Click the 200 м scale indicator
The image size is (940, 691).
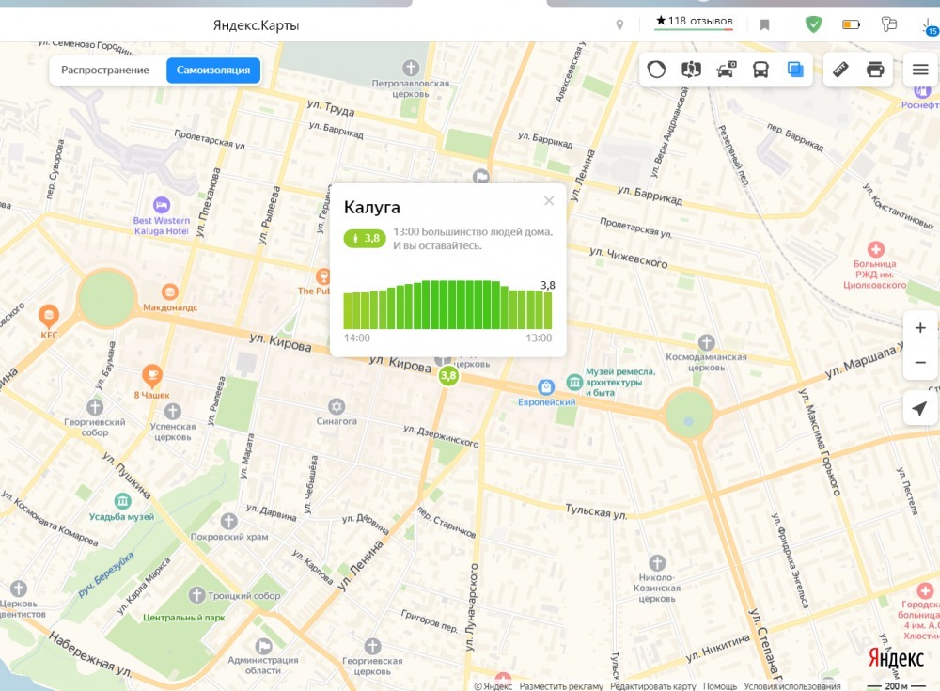point(897,685)
